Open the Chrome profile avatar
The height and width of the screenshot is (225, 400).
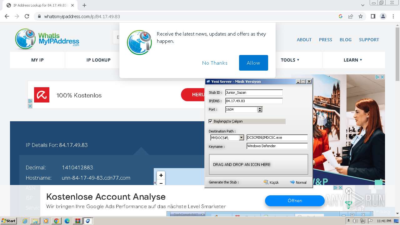[383, 16]
